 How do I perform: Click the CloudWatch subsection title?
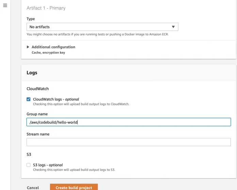click(37, 89)
